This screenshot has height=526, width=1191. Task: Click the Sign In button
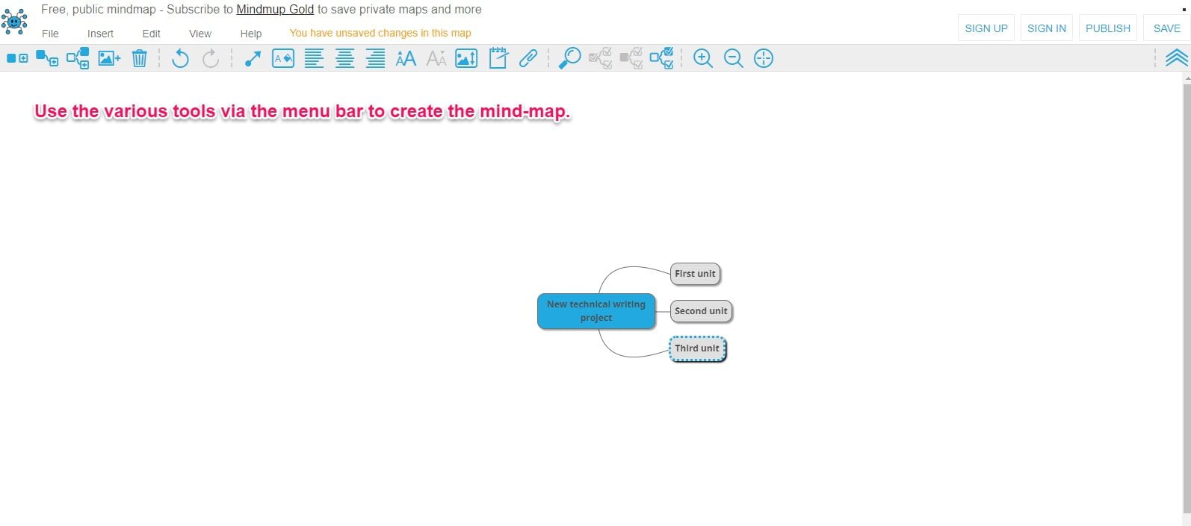(1047, 28)
